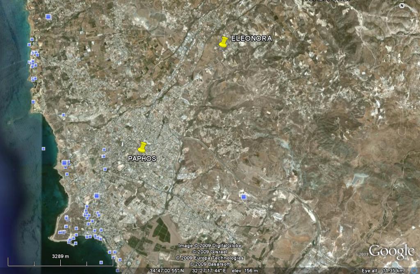
Task: Click the elev 156 m status readout
Action: click(244, 271)
